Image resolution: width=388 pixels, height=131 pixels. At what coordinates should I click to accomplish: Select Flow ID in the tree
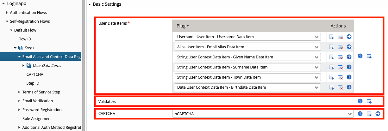(x=25, y=39)
